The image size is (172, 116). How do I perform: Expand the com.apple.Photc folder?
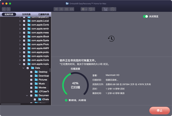point(20,45)
